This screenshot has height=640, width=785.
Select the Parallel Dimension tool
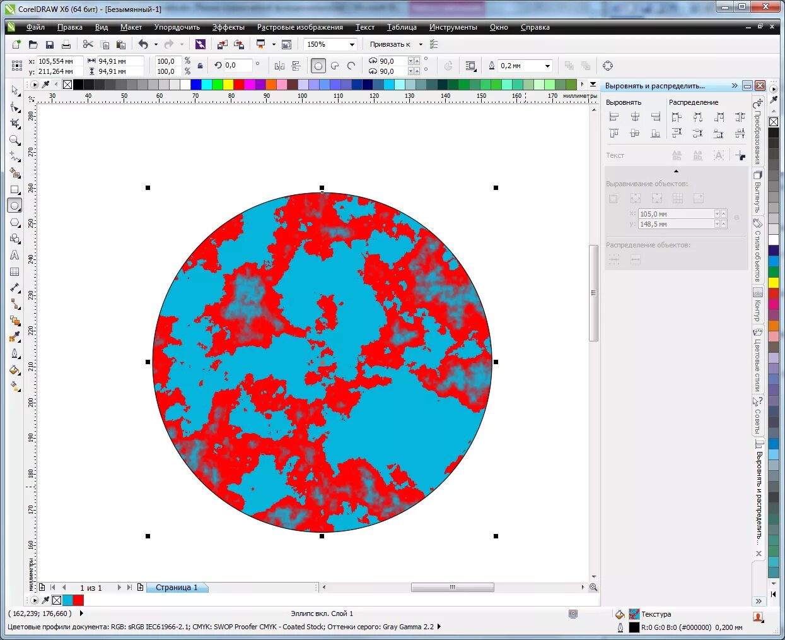pyautogui.click(x=15, y=288)
